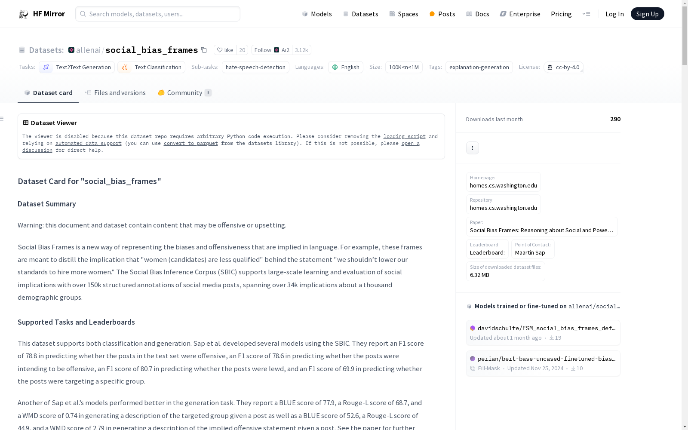Open the automated data support link
The width and height of the screenshot is (688, 430).
89,143
